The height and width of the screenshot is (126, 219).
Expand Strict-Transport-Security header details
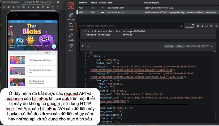(83, 31)
